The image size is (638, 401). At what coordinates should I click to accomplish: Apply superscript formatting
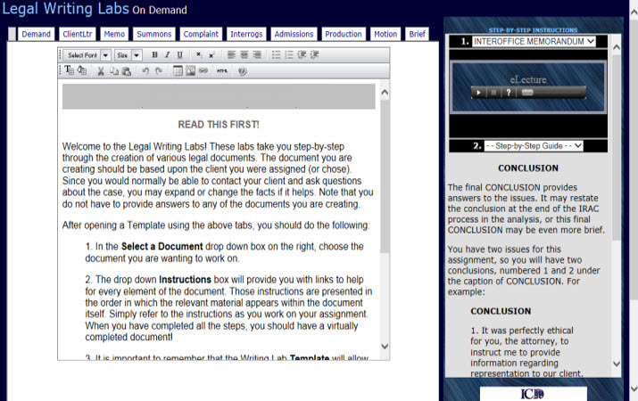pos(211,55)
